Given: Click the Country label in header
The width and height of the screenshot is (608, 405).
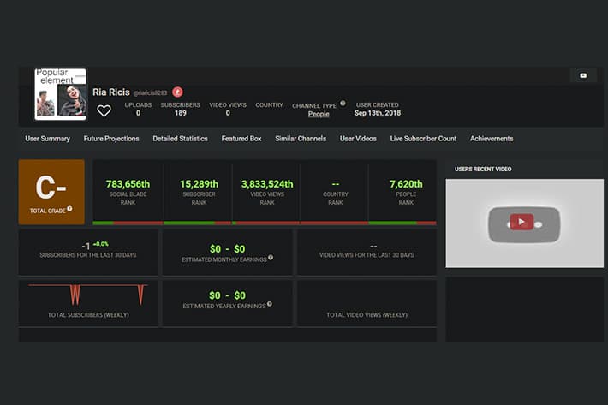Looking at the screenshot, I should point(269,105).
